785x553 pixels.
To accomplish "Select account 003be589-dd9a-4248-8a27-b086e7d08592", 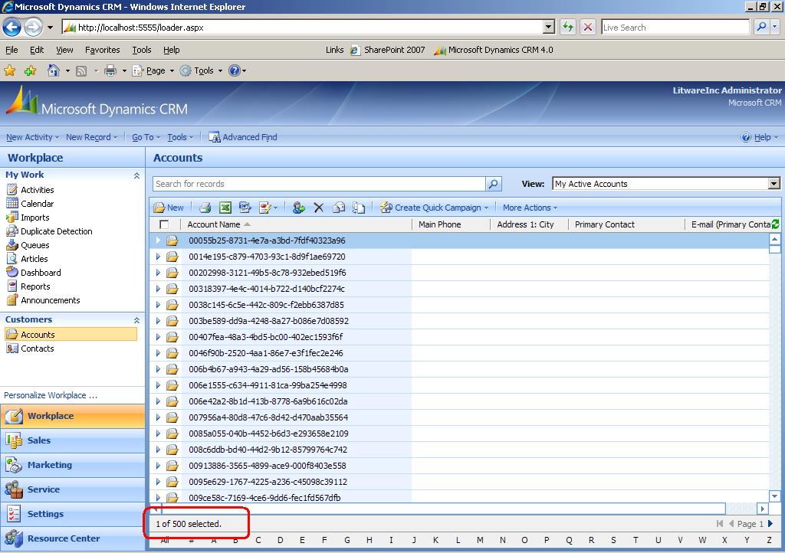I will pyautogui.click(x=268, y=320).
